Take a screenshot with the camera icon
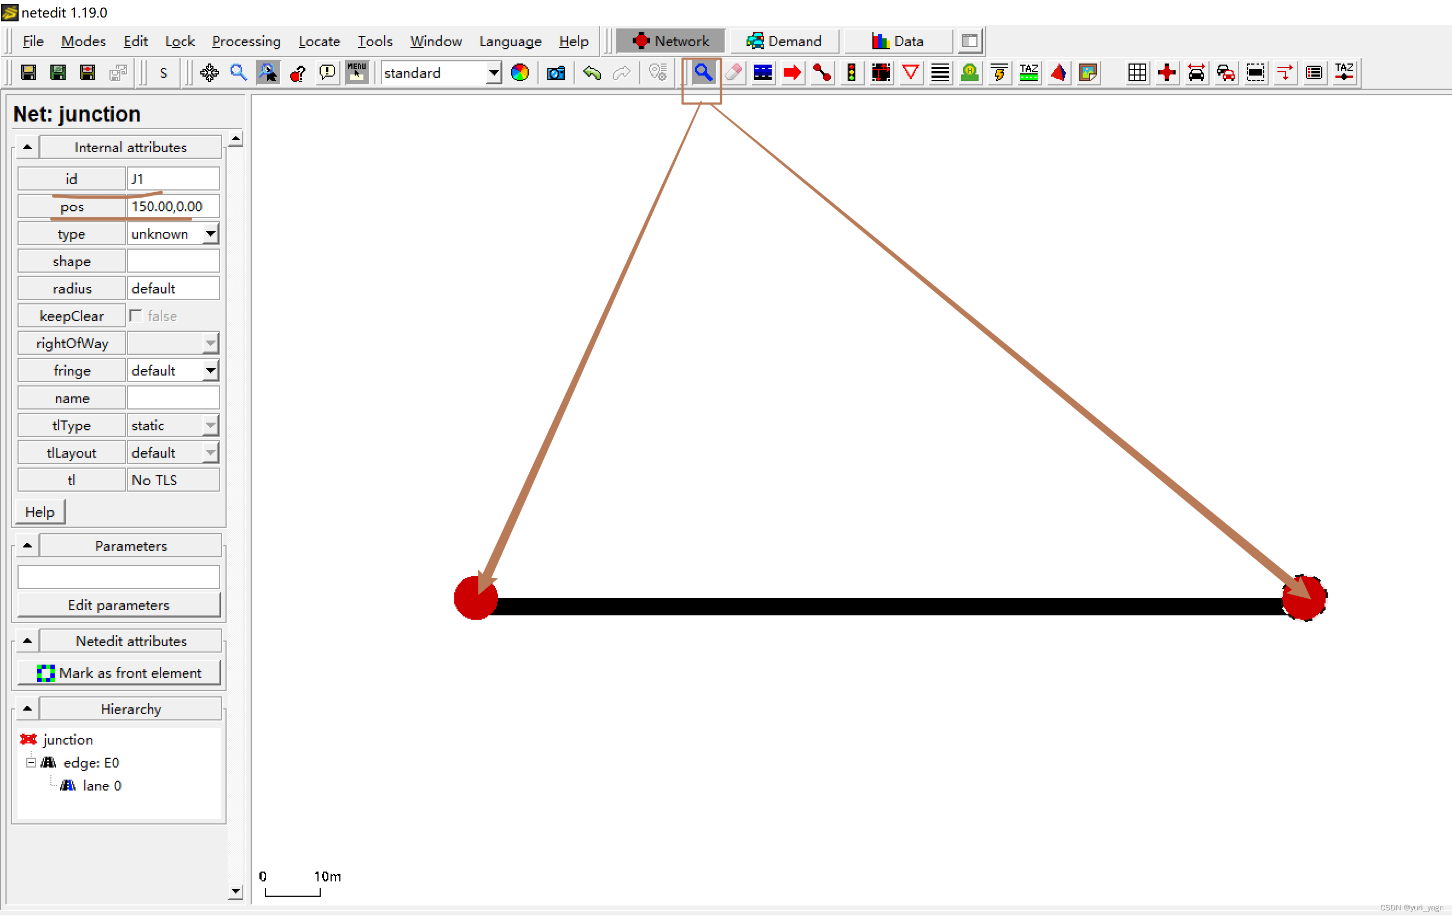Image resolution: width=1452 pixels, height=917 pixels. (556, 73)
